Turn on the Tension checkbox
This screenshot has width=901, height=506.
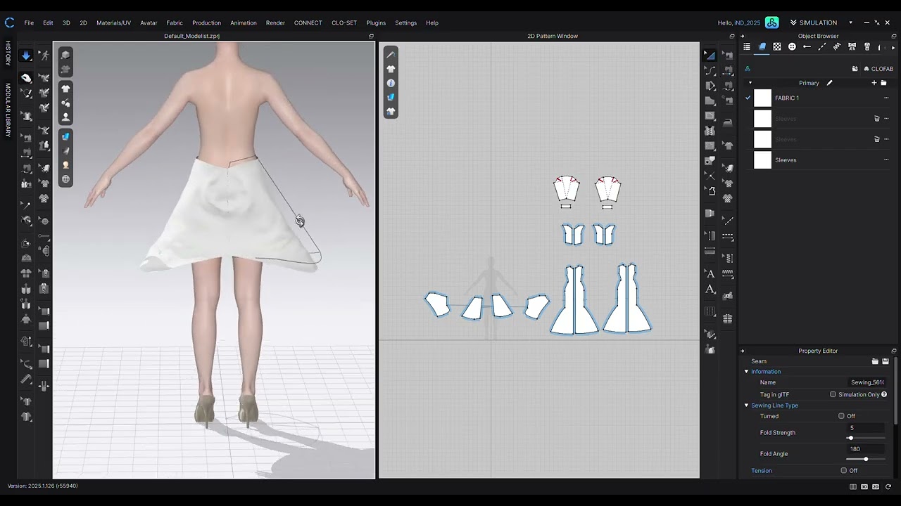(843, 471)
